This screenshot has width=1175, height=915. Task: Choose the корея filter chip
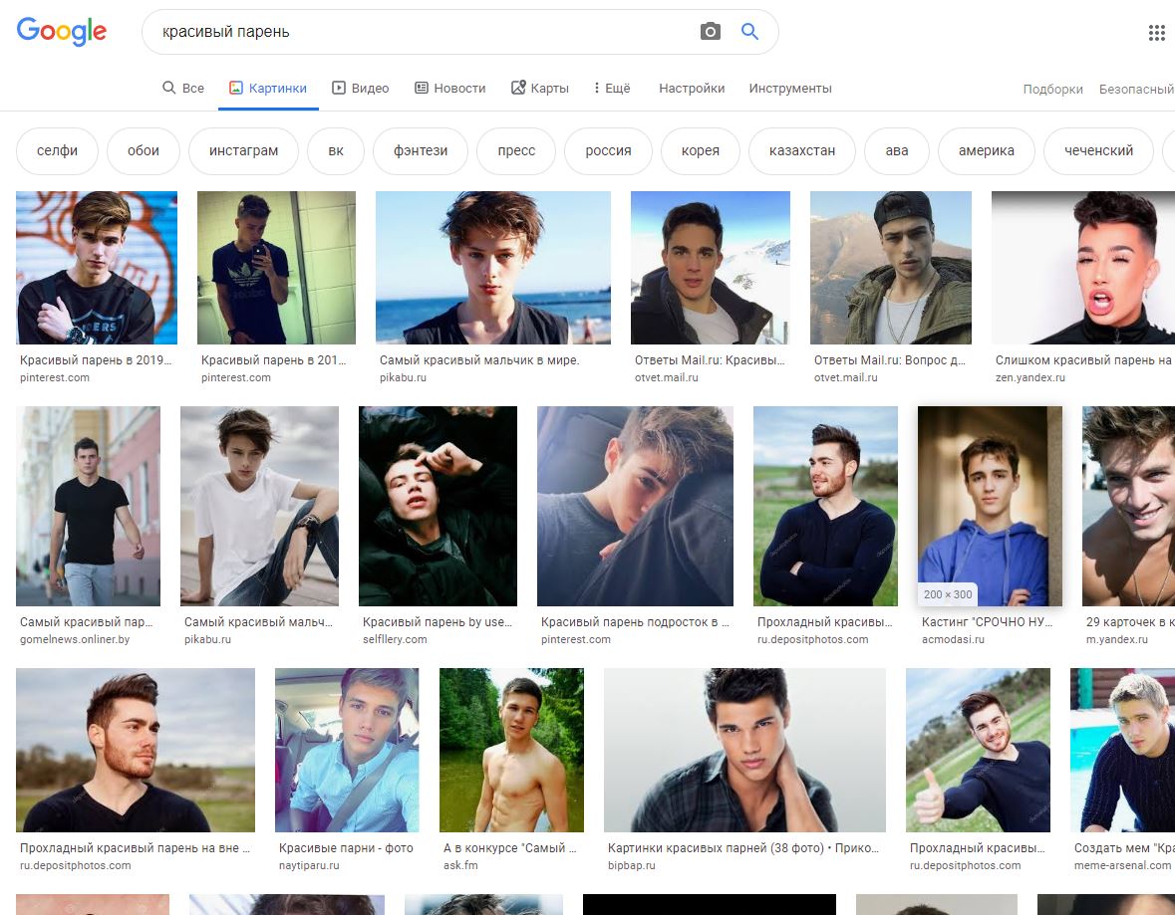[x=700, y=150]
